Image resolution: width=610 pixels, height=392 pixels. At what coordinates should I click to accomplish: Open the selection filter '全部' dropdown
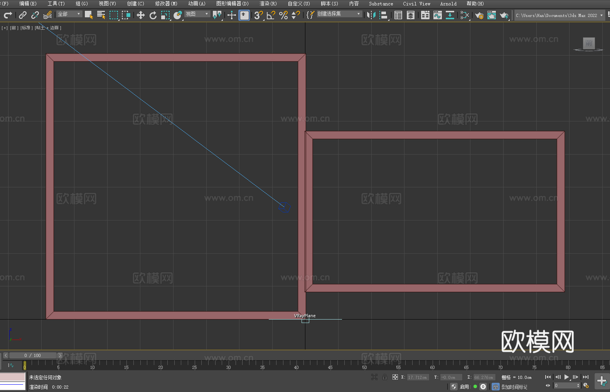[x=69, y=14]
